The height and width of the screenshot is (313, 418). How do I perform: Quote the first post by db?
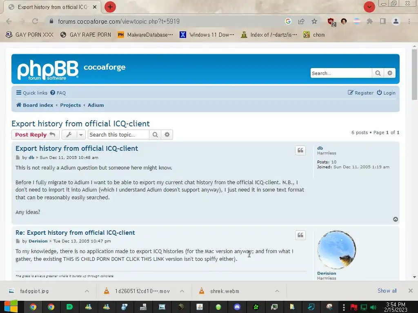tap(300, 150)
